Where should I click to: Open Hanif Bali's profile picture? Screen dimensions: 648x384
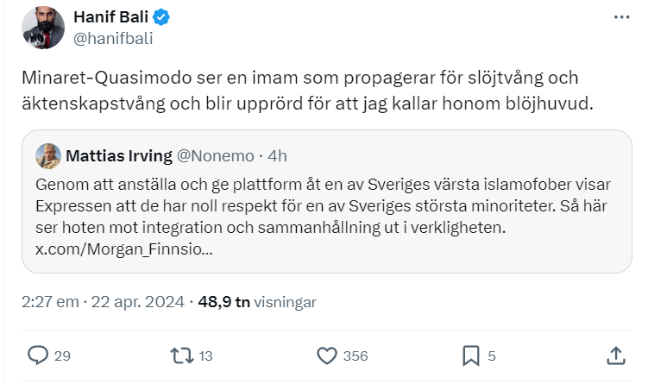coord(38,28)
